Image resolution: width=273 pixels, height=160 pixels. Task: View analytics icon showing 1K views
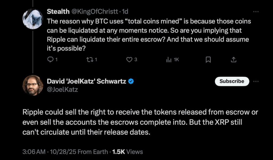[x=169, y=60]
